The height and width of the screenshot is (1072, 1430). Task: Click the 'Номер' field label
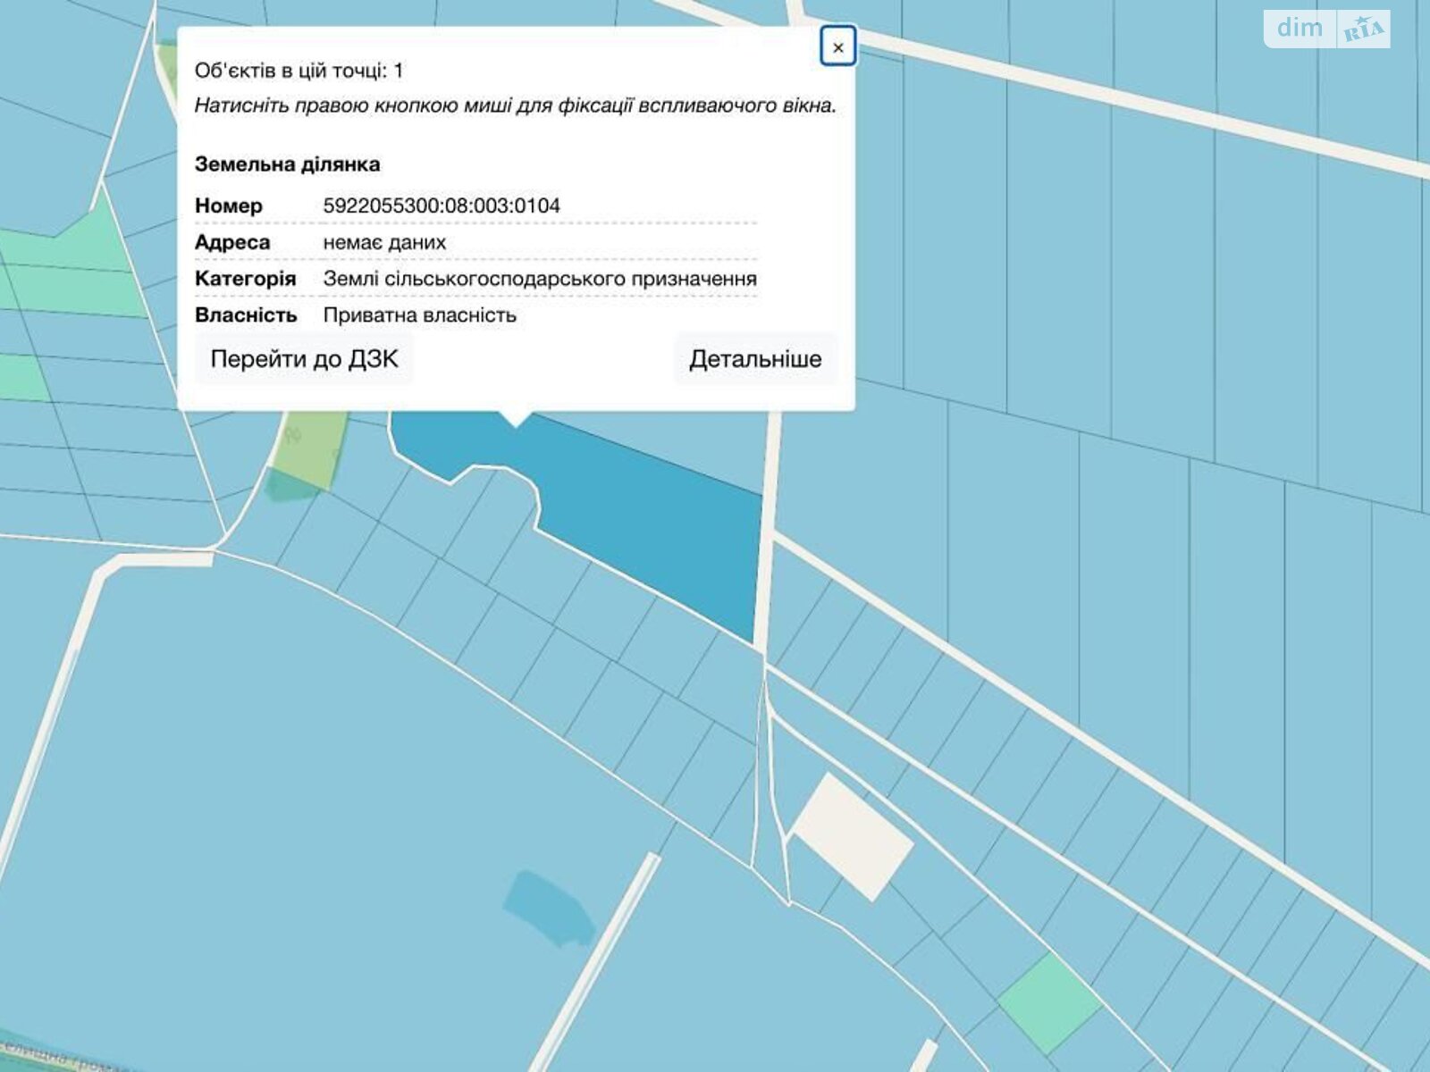click(x=229, y=205)
